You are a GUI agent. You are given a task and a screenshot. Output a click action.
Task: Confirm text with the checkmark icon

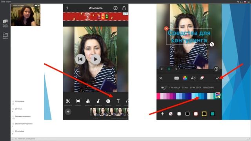click(217, 78)
